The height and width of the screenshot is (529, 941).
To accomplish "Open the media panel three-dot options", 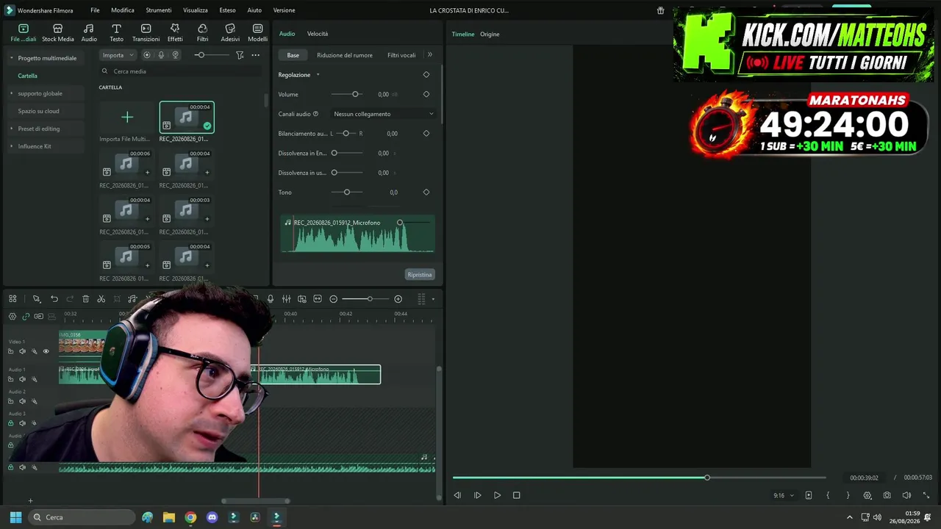I will 255,55.
